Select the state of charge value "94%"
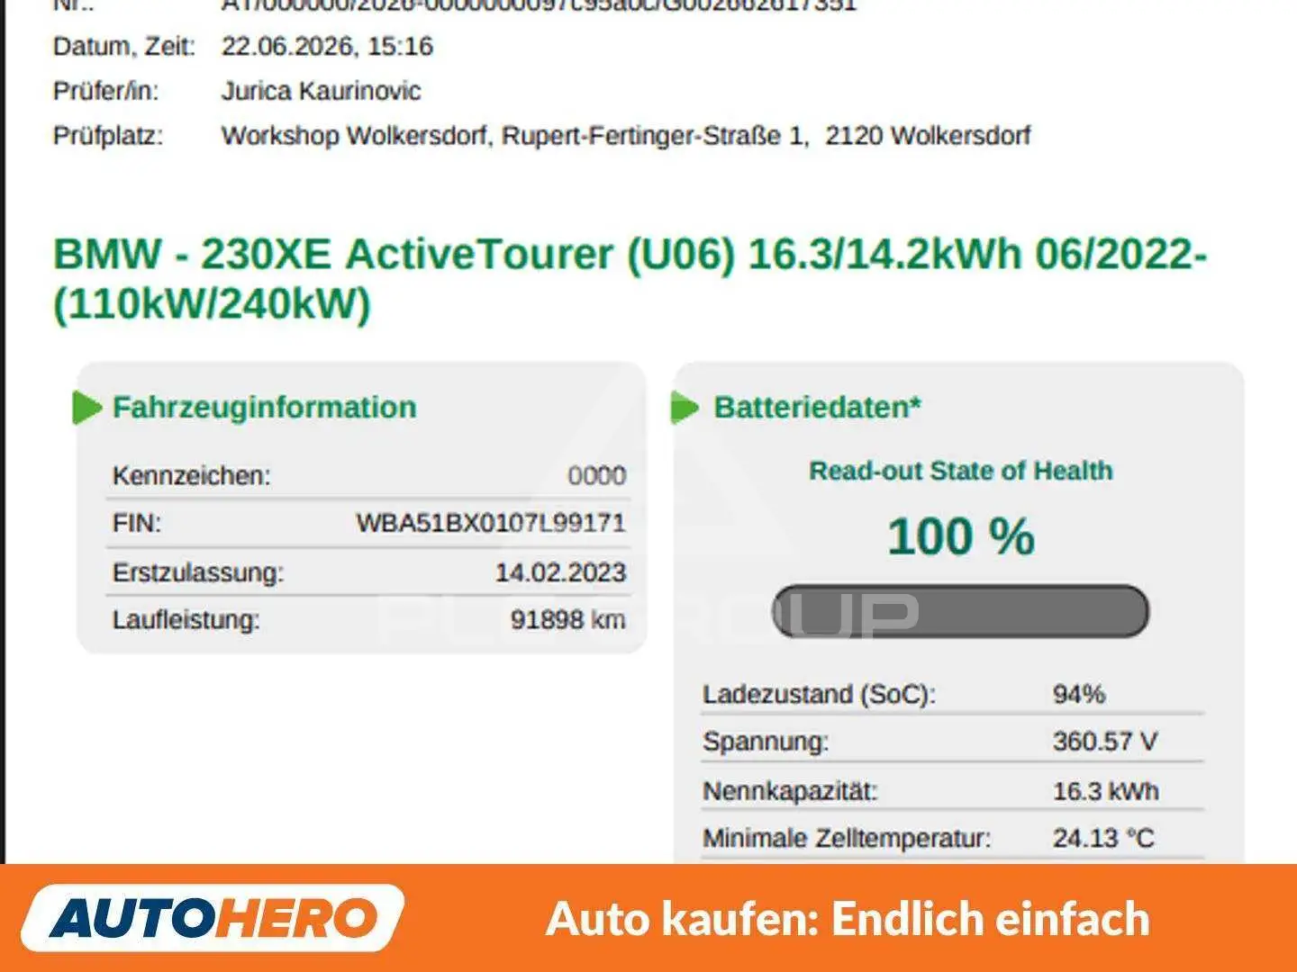This screenshot has height=972, width=1297. click(1078, 694)
